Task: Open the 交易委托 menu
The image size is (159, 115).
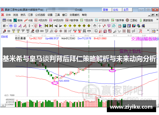Action: click(x=74, y=15)
